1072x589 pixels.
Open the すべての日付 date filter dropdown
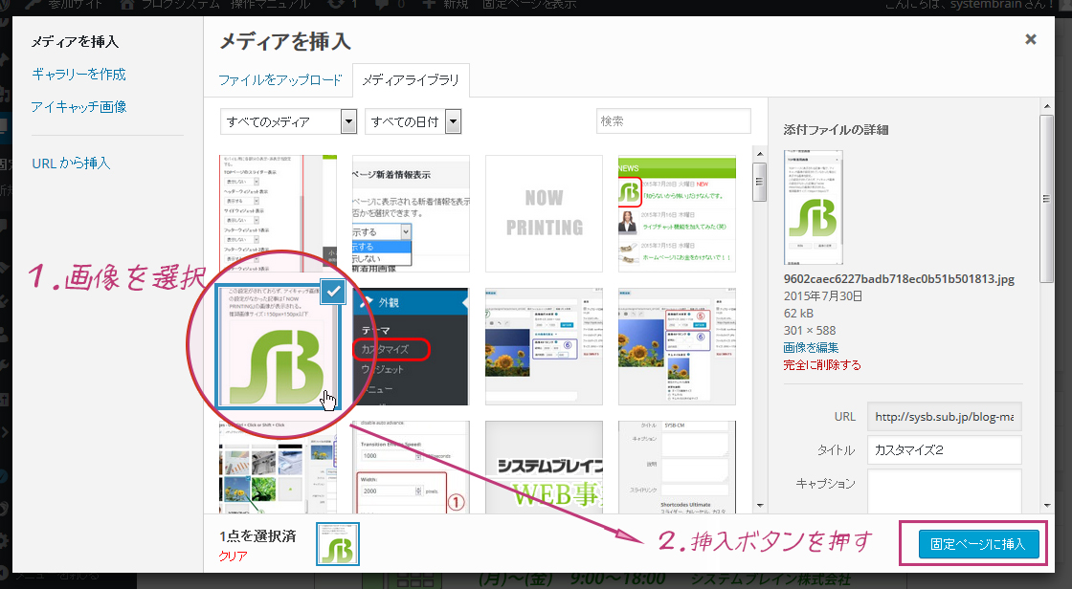[413, 121]
